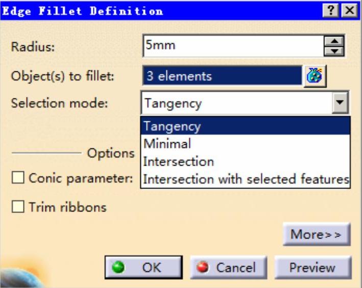The width and height of the screenshot is (362, 288).
Task: Click the question mark help icon
Action: 330,10
